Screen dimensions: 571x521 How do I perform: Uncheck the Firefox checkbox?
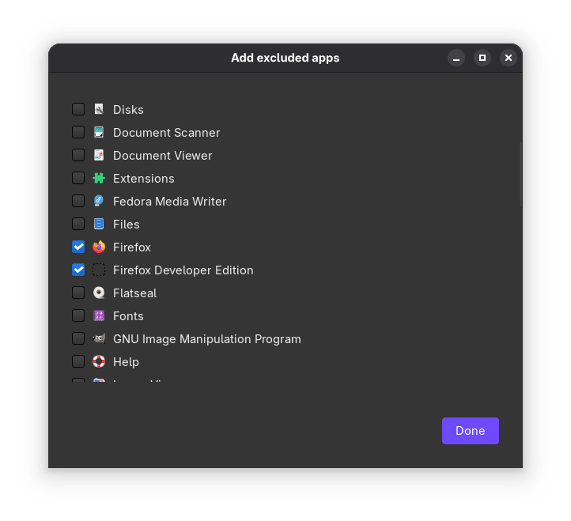(x=78, y=247)
